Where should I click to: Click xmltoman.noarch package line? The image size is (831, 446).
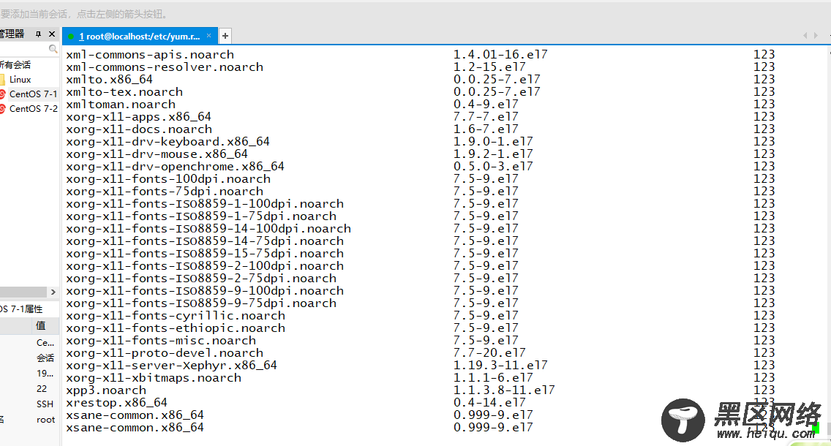[x=121, y=105]
